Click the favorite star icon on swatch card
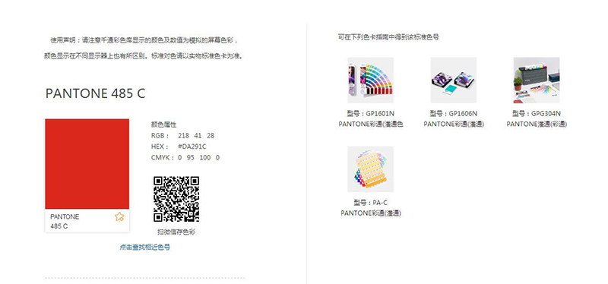 tap(119, 216)
